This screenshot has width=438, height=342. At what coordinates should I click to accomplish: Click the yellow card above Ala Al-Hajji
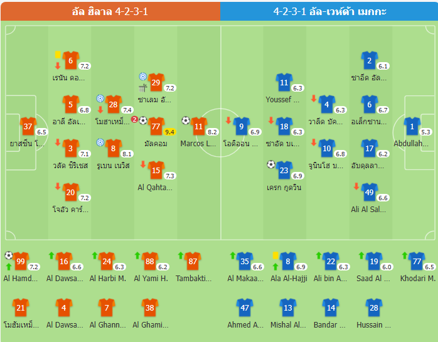pos(275,255)
